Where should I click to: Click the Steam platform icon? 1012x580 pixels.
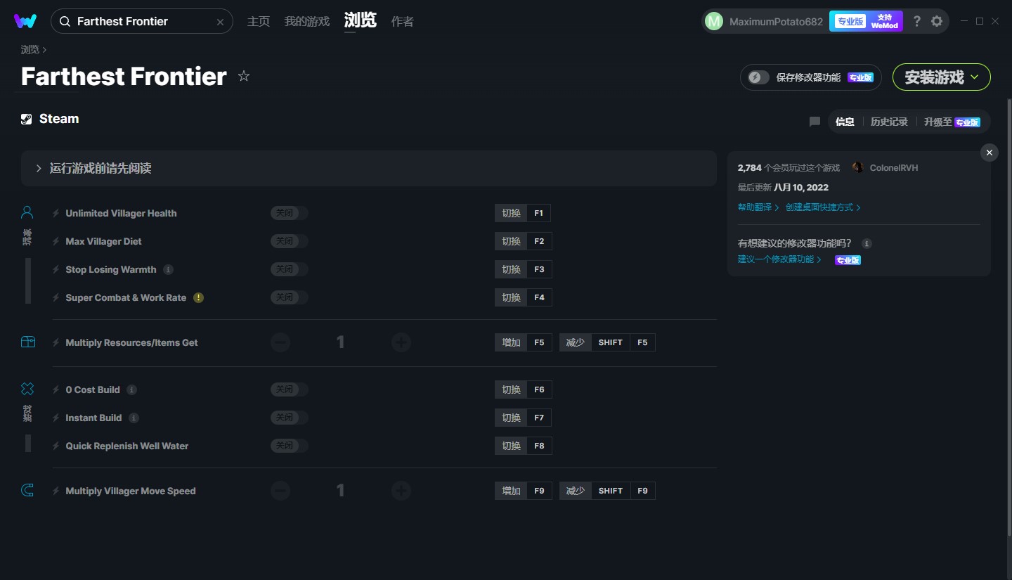tap(27, 119)
